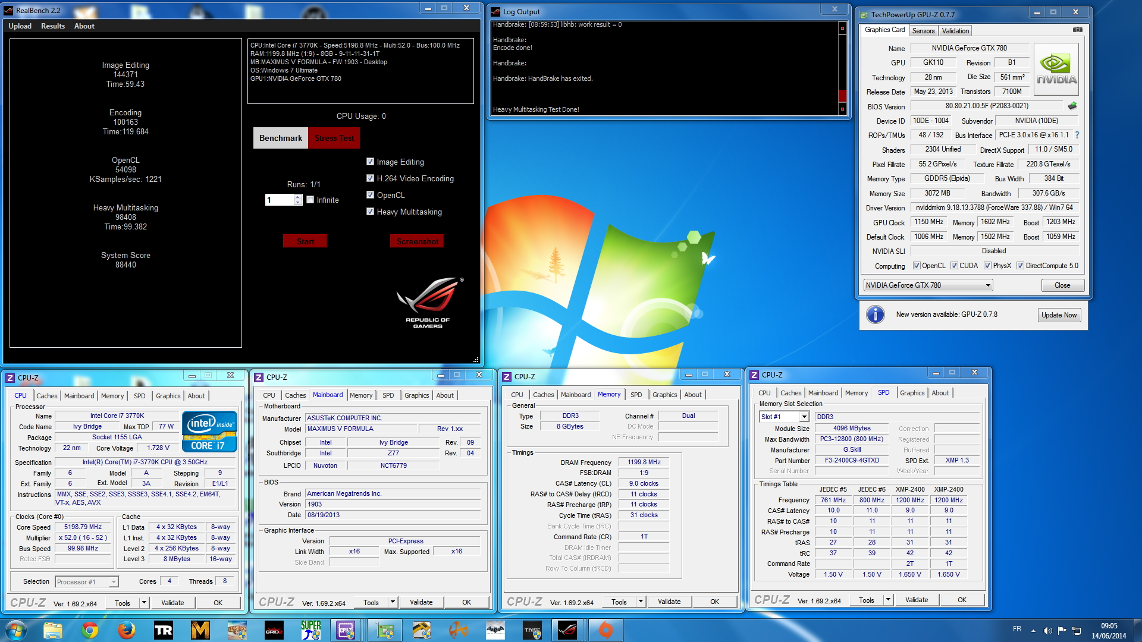This screenshot has height=642, width=1142.
Task: Expand Tools arrow in first CPU-Z window
Action: 143,603
